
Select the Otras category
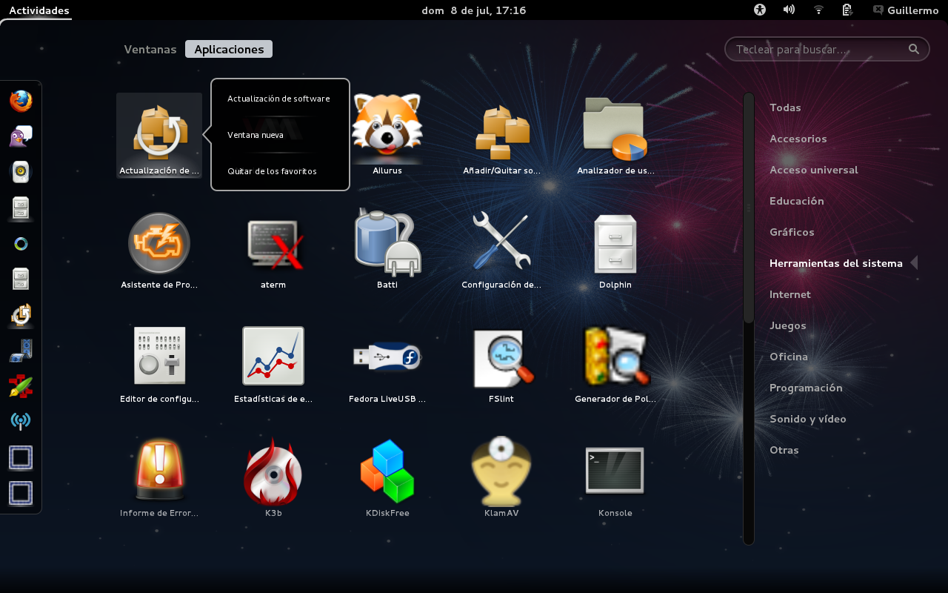(x=784, y=450)
